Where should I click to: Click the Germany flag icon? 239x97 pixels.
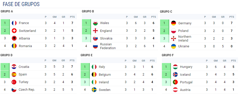click(x=174, y=23)
